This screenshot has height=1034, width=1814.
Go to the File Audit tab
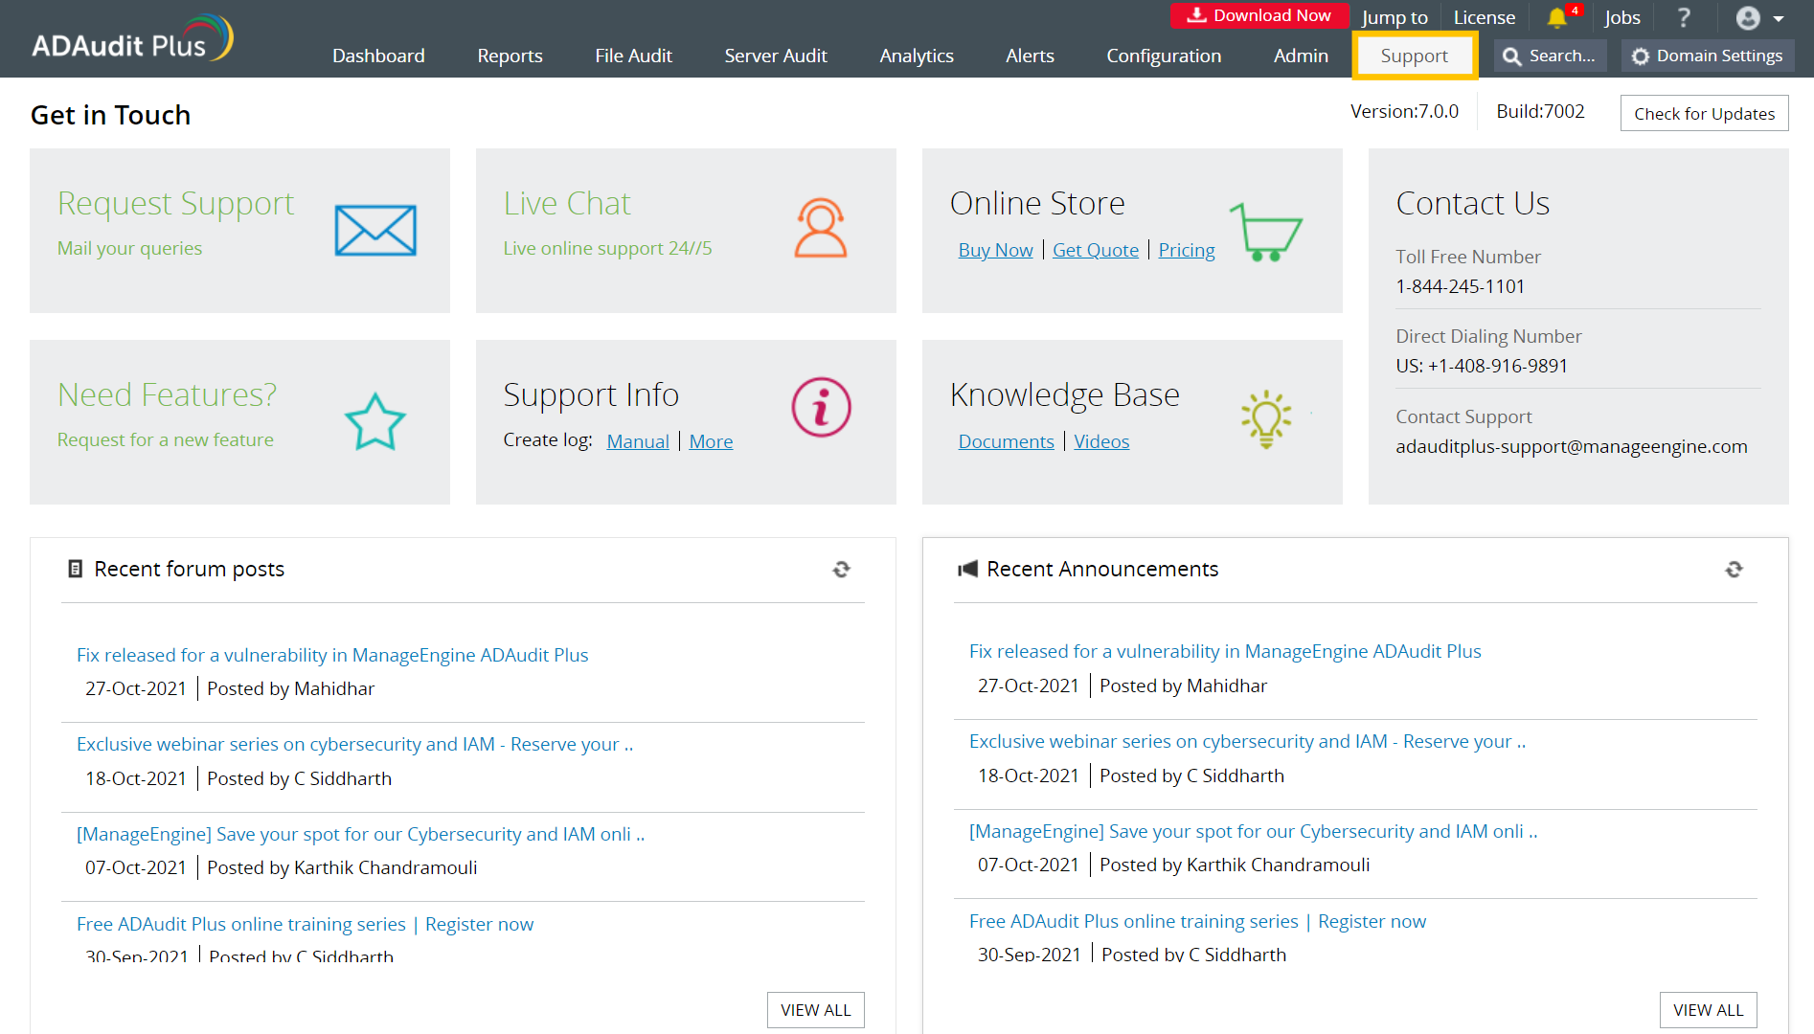(633, 56)
